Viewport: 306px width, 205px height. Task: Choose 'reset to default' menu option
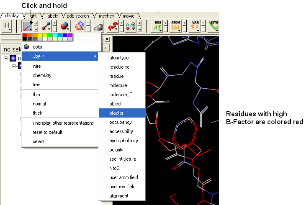pyautogui.click(x=47, y=132)
